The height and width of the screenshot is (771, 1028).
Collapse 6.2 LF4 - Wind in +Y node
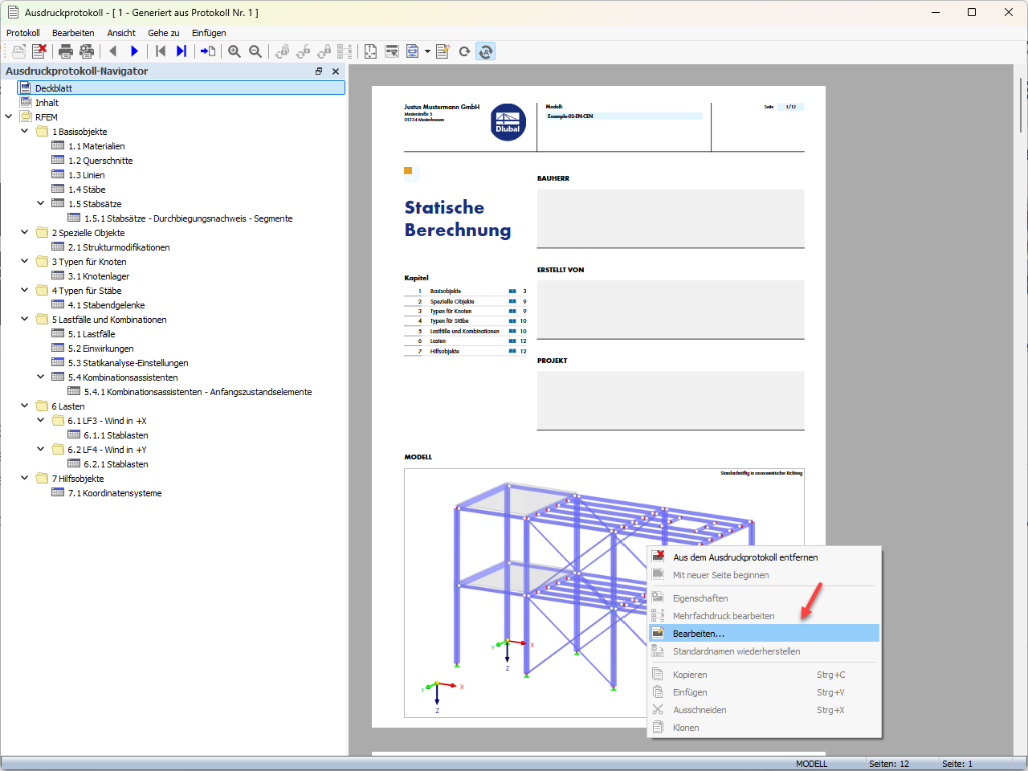(41, 449)
